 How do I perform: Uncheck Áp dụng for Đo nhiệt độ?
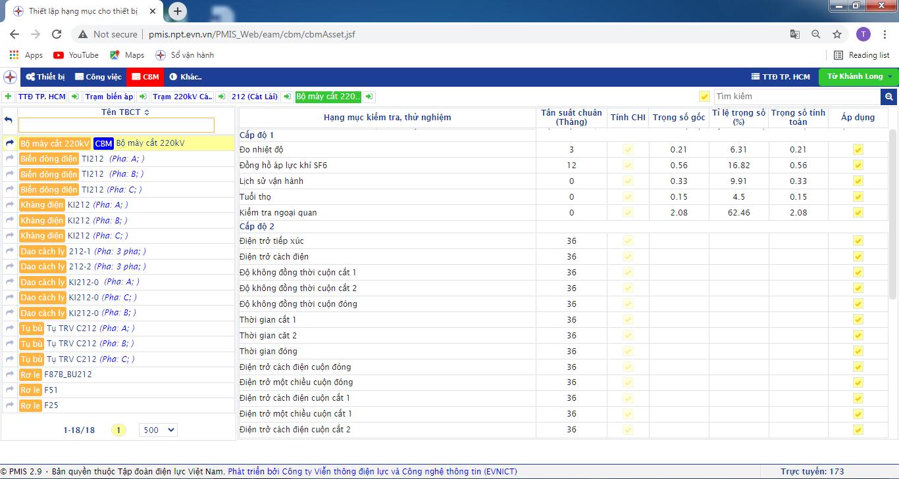pyautogui.click(x=858, y=150)
